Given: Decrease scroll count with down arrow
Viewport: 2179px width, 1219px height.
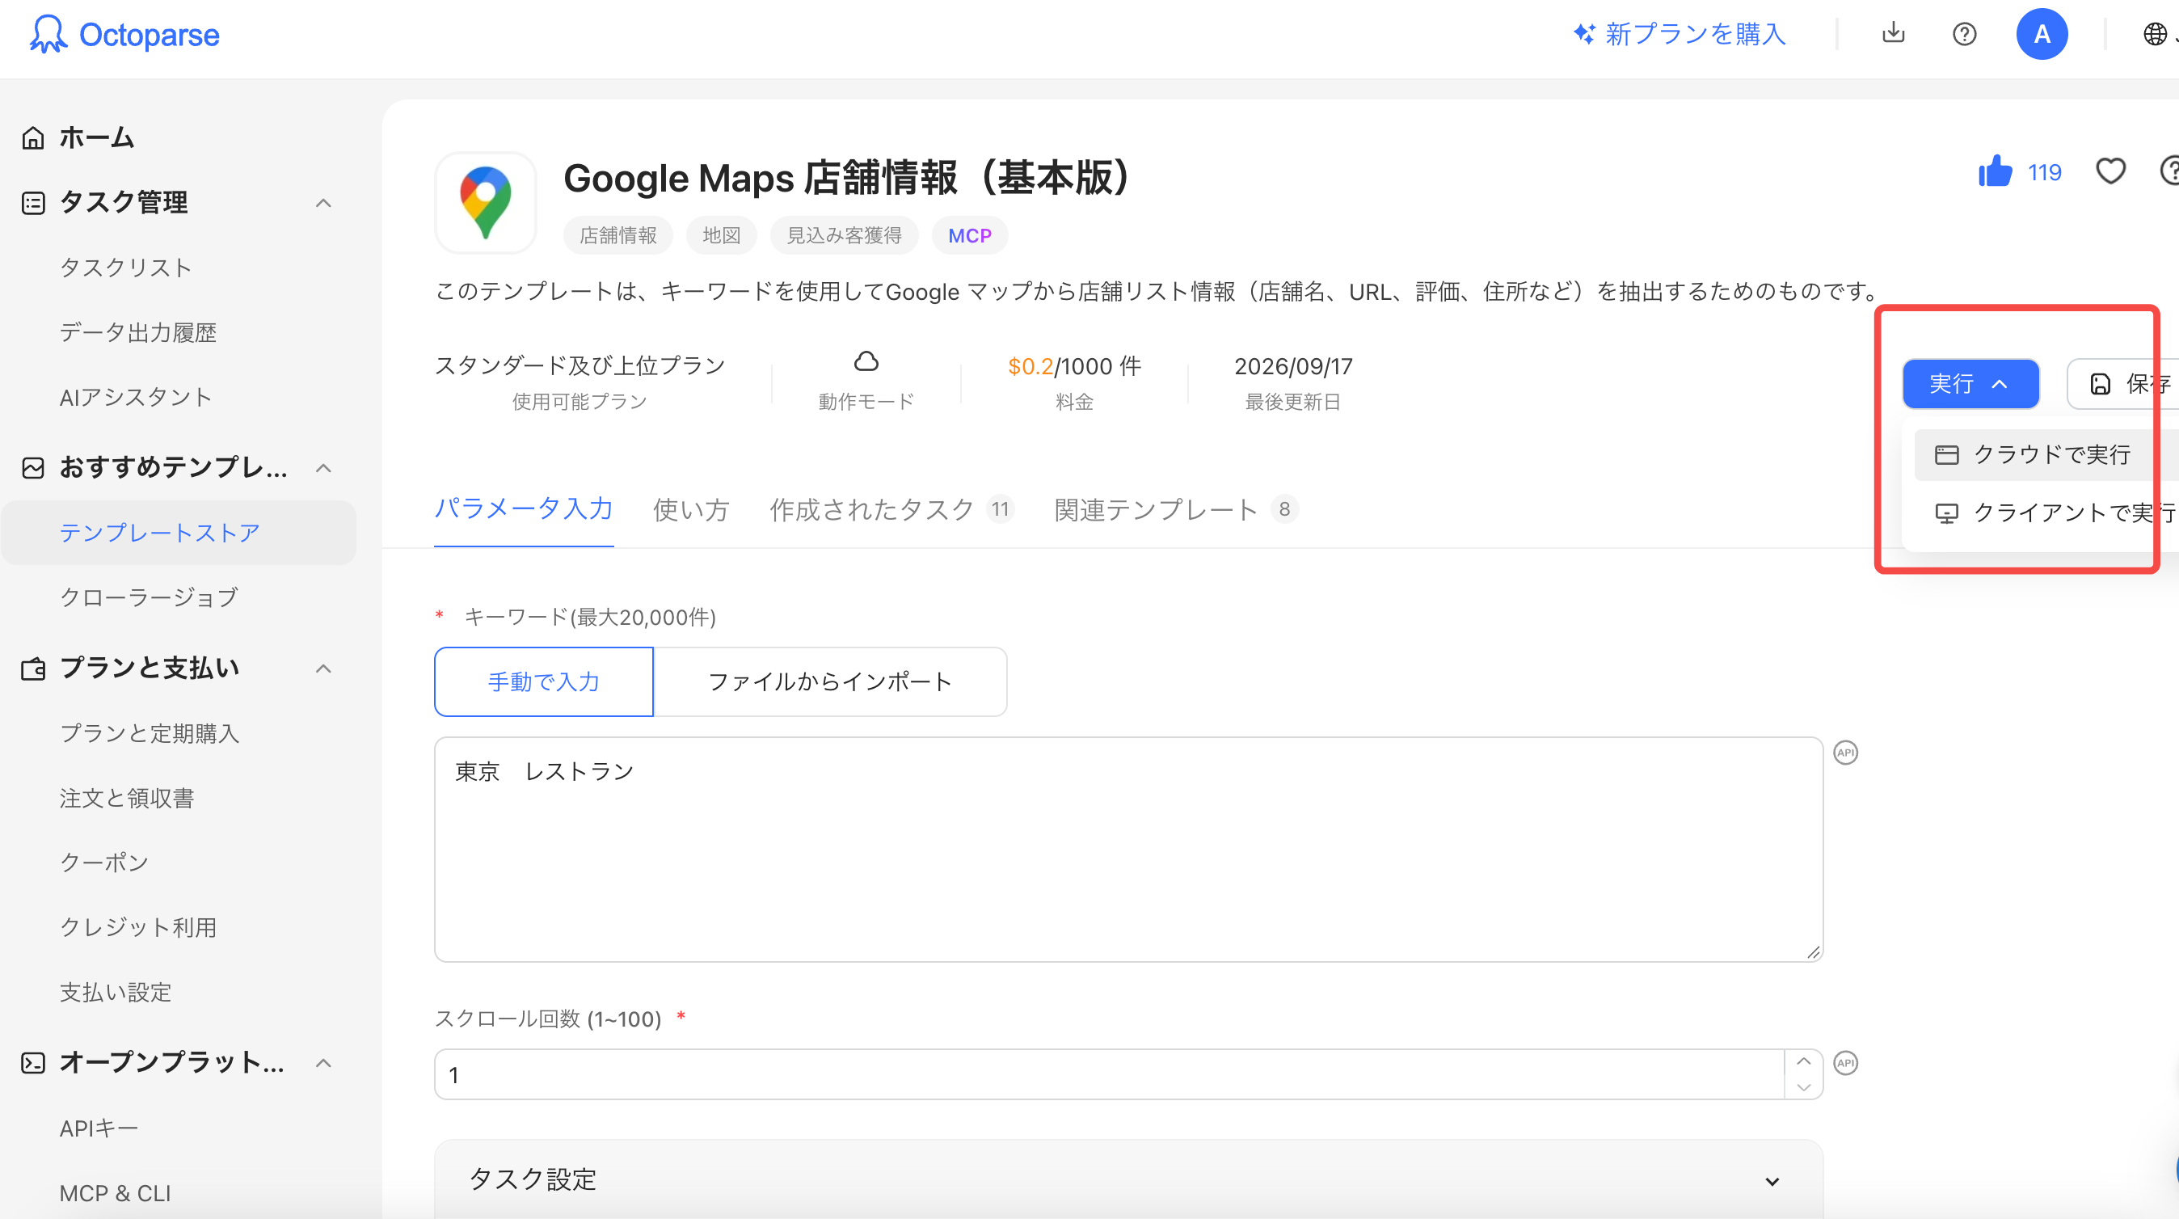Looking at the screenshot, I should point(1803,1088).
